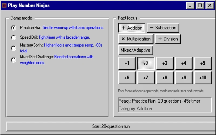Start the 20-question run
The height and width of the screenshot is (135, 216).
(x=111, y=126)
